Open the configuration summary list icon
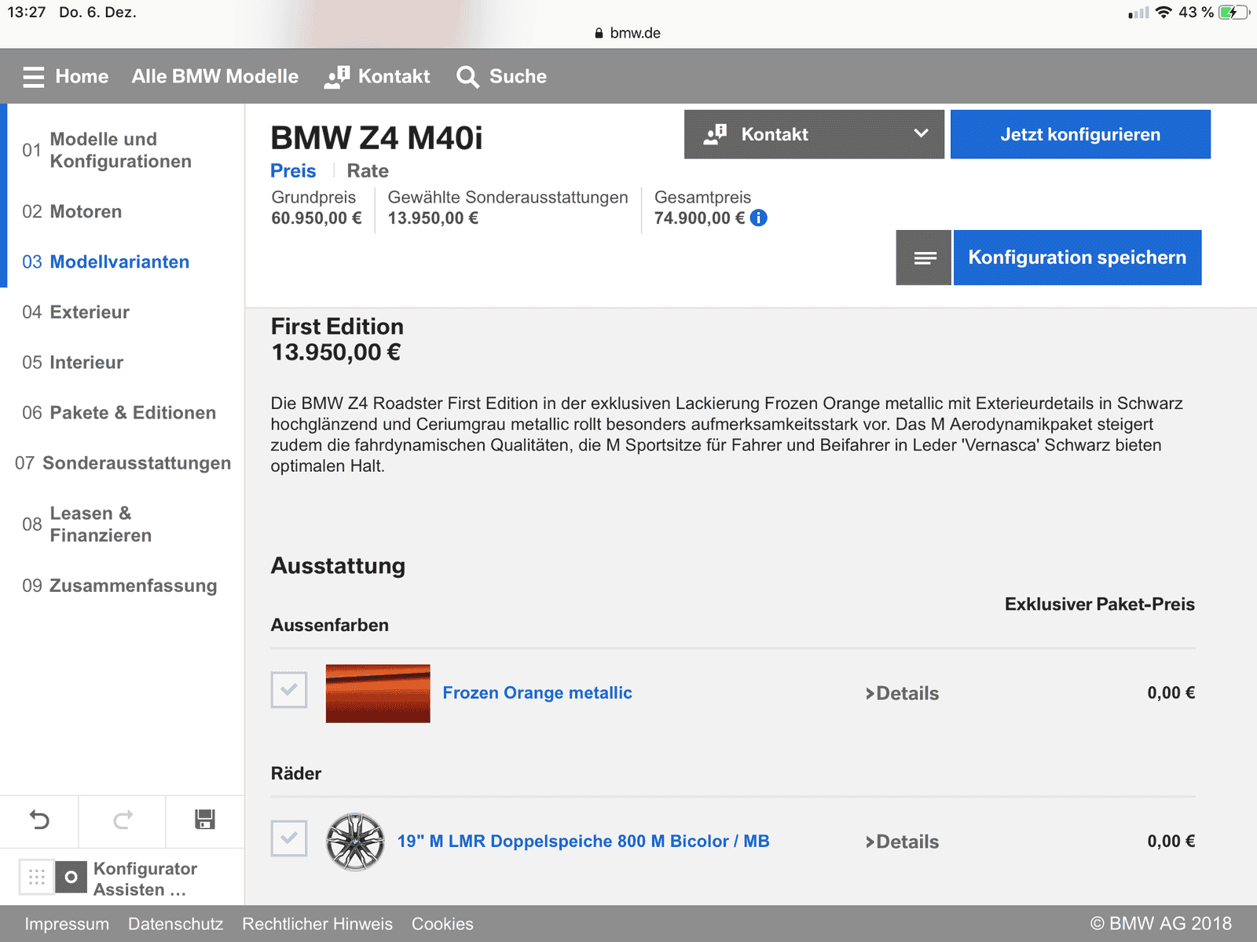 [x=924, y=257]
